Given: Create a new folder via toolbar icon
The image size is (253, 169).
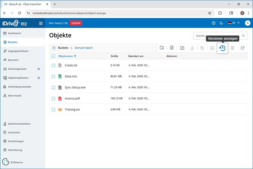Looking at the screenshot, I should [x=162, y=48].
